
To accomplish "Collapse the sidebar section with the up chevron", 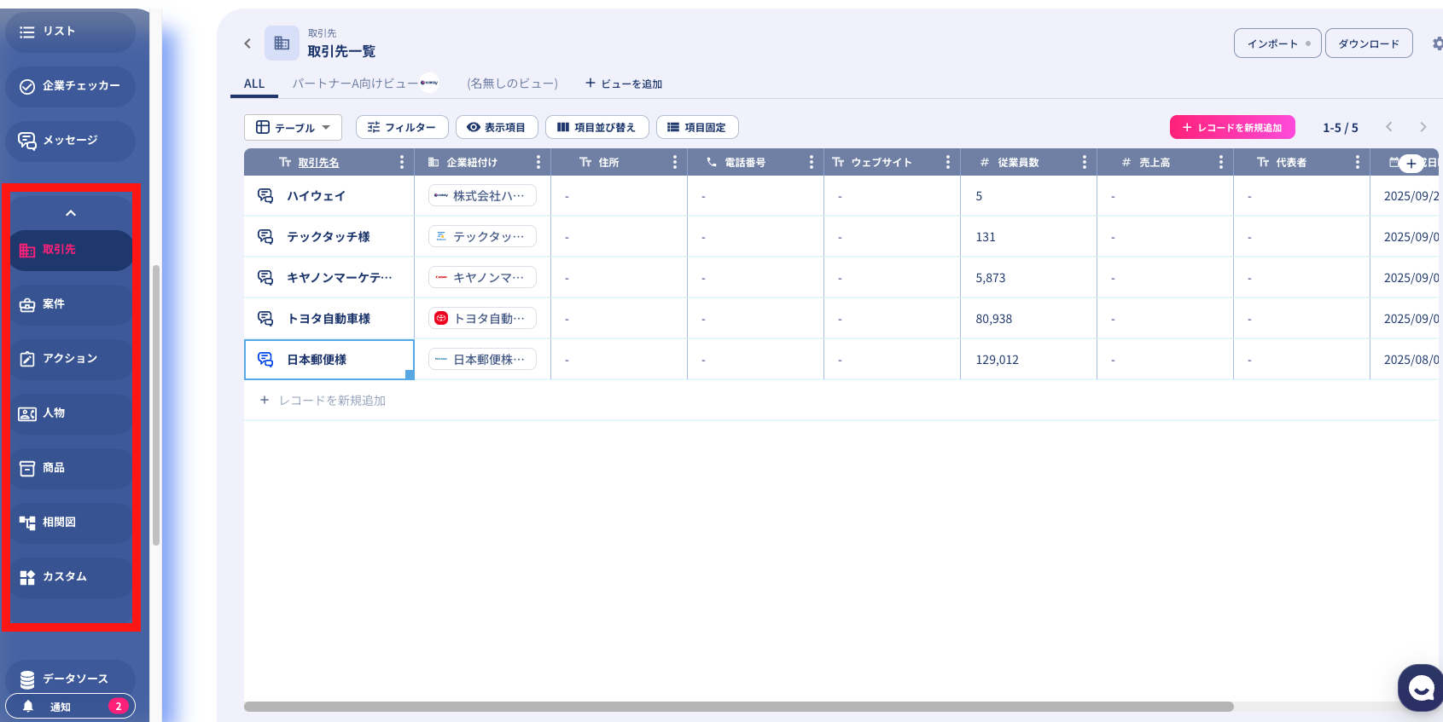I will 71,213.
